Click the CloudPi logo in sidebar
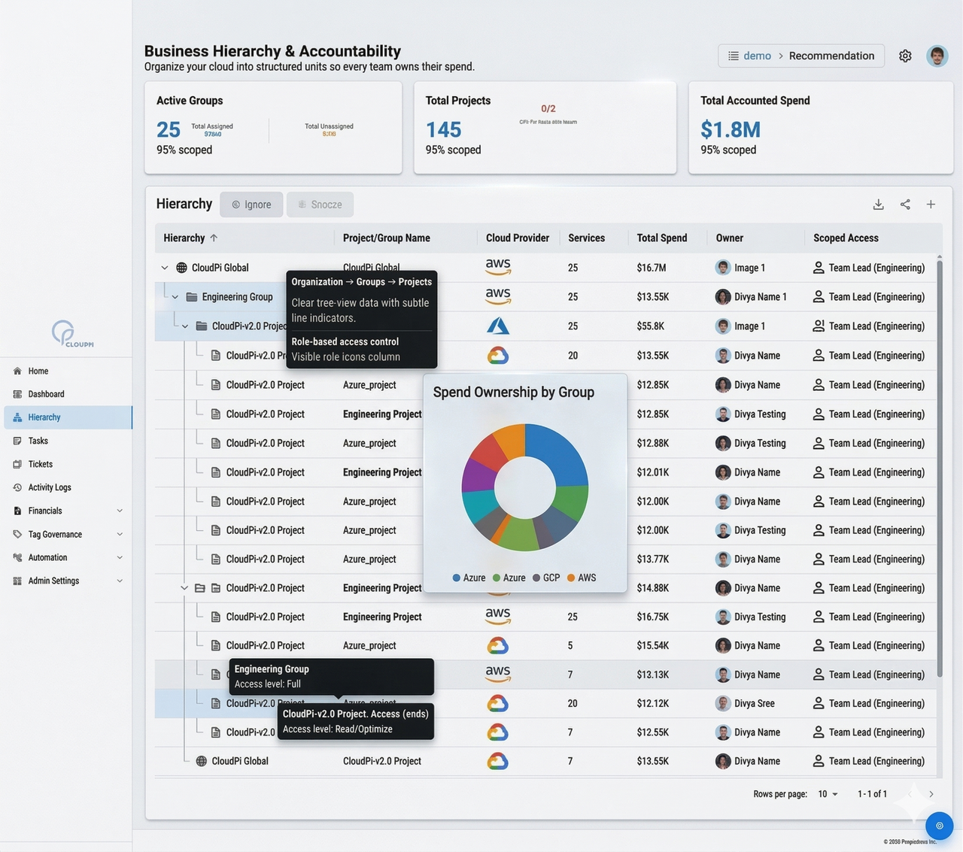Image resolution: width=963 pixels, height=852 pixels. click(x=71, y=333)
